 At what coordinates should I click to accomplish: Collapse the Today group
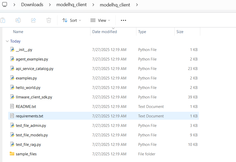tap(7, 41)
